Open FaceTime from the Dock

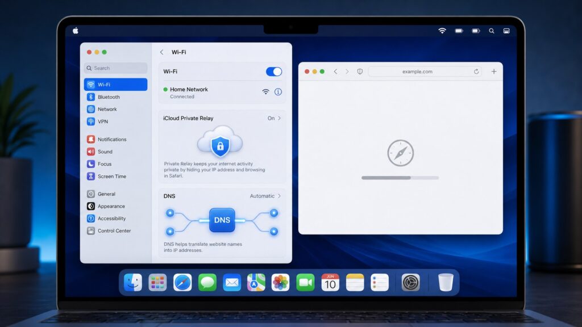coord(305,283)
